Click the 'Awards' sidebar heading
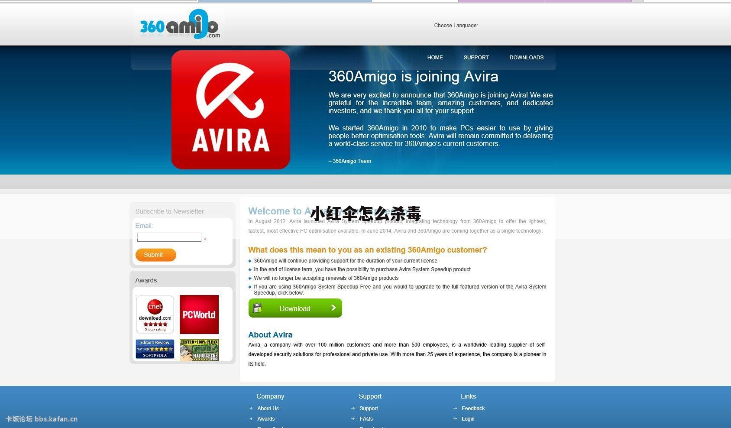 pos(146,280)
